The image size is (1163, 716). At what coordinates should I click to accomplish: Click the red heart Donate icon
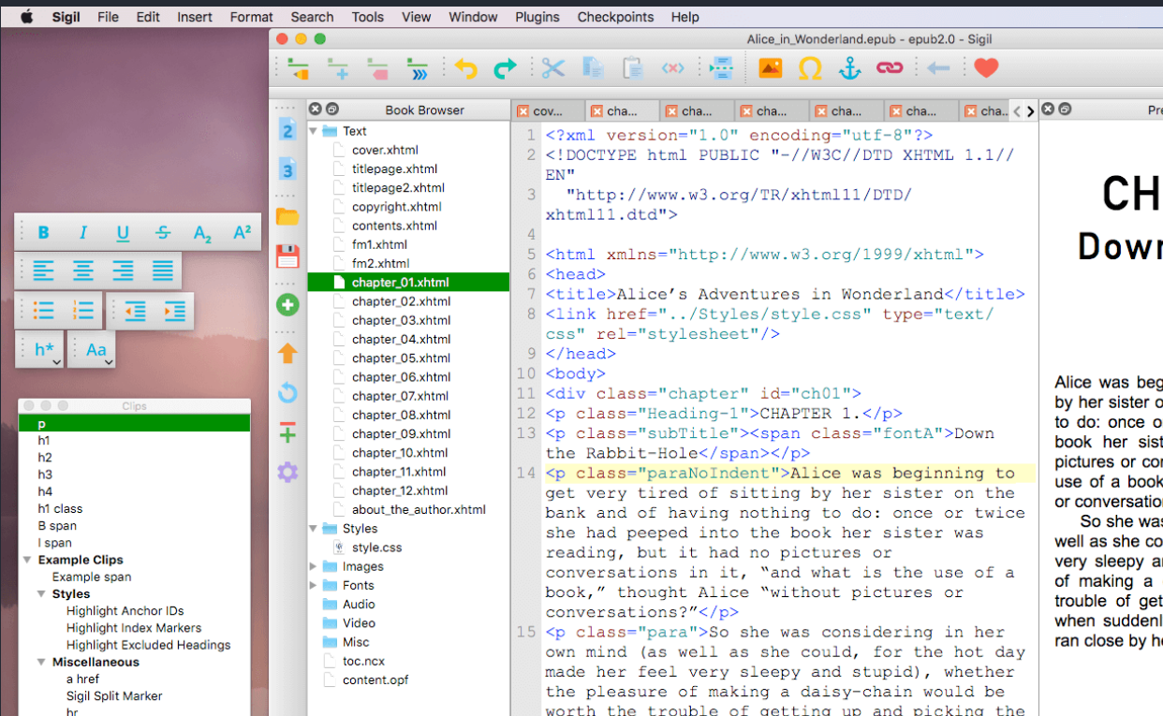(x=986, y=68)
